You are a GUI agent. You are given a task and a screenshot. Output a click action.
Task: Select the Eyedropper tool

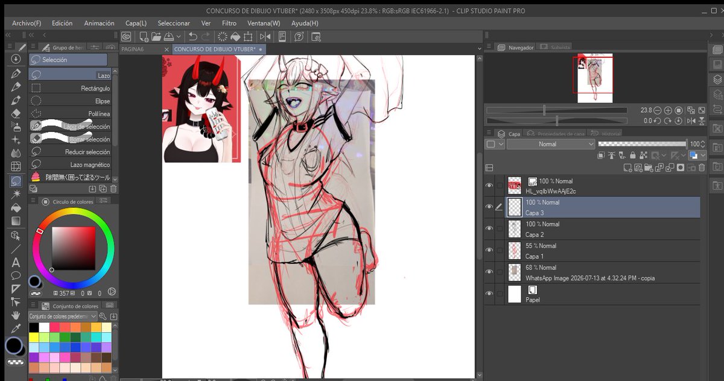[x=16, y=330]
